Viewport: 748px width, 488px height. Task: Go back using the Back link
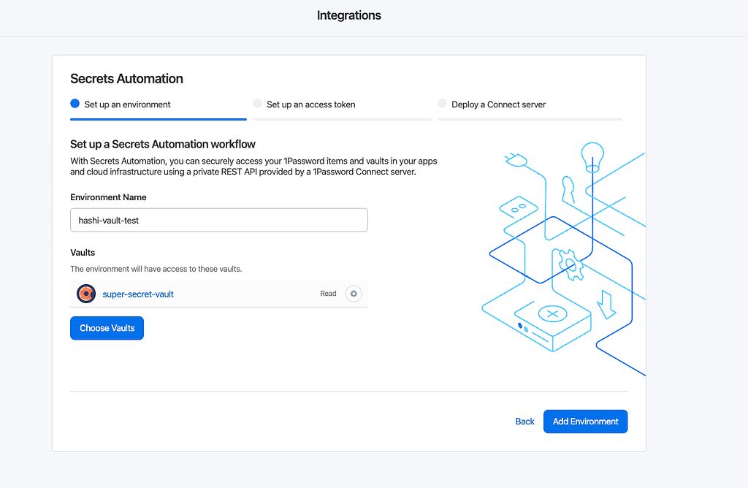pyautogui.click(x=524, y=422)
